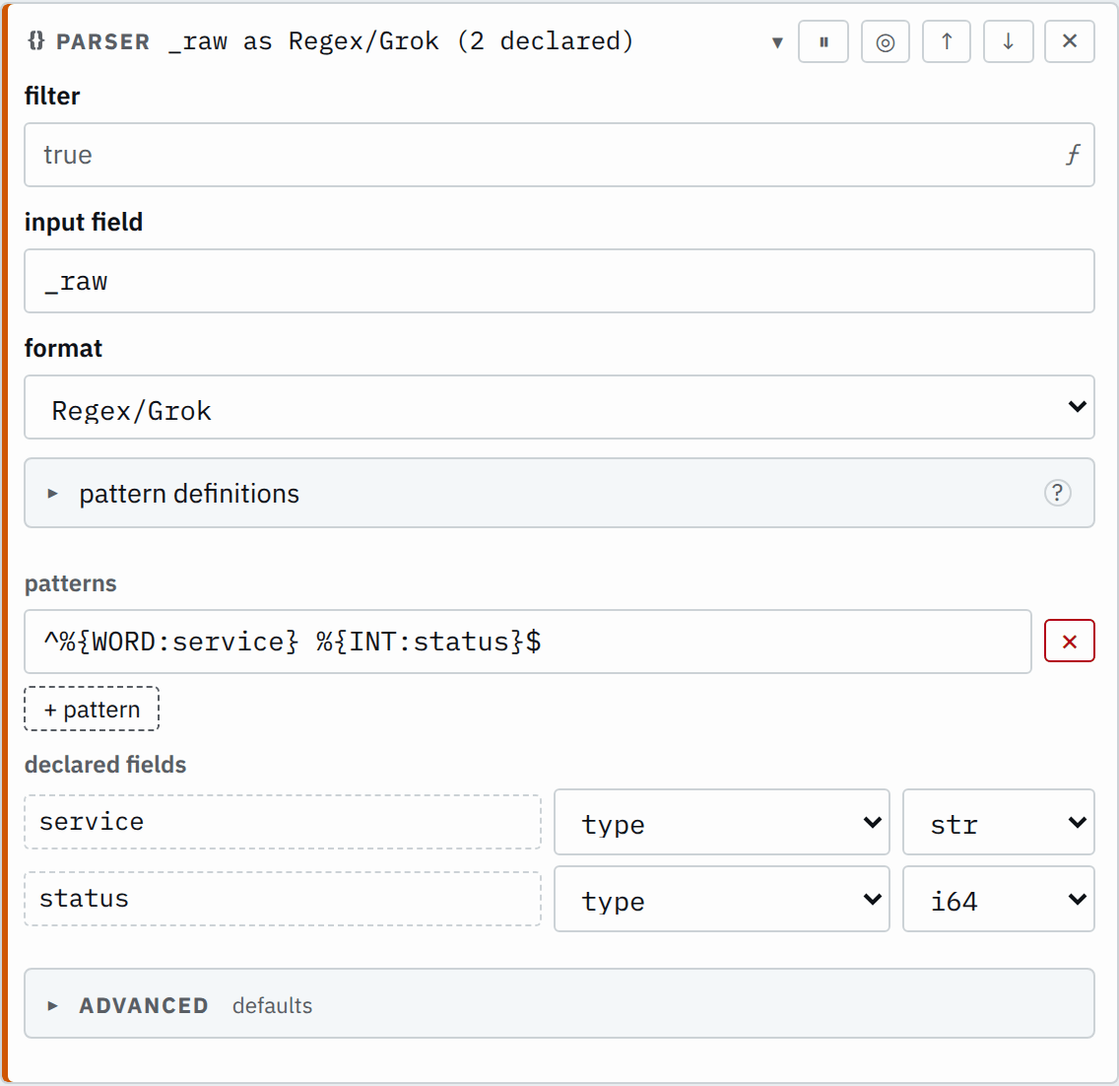Click the target/solo circle icon in header
The height and width of the screenshot is (1086, 1119).
point(885,42)
